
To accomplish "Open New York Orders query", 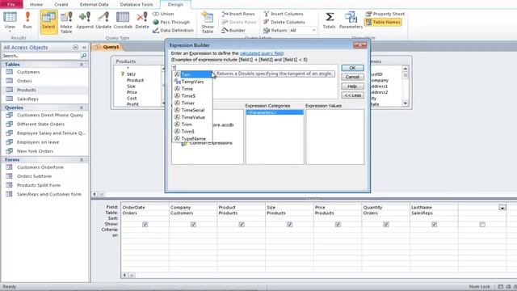I will 35,151.
